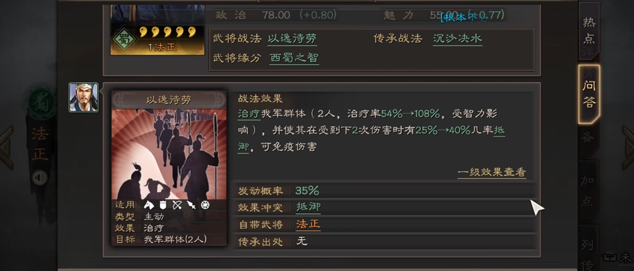Open the 西蜀之智 bond link
This screenshot has width=634, height=271.
(x=294, y=58)
